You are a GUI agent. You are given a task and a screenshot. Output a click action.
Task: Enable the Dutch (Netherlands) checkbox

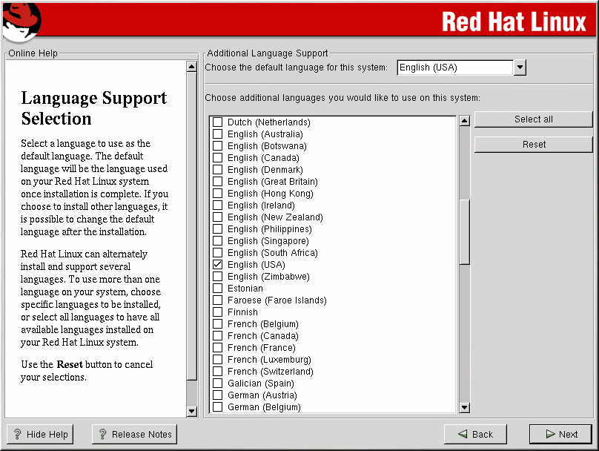tap(218, 122)
